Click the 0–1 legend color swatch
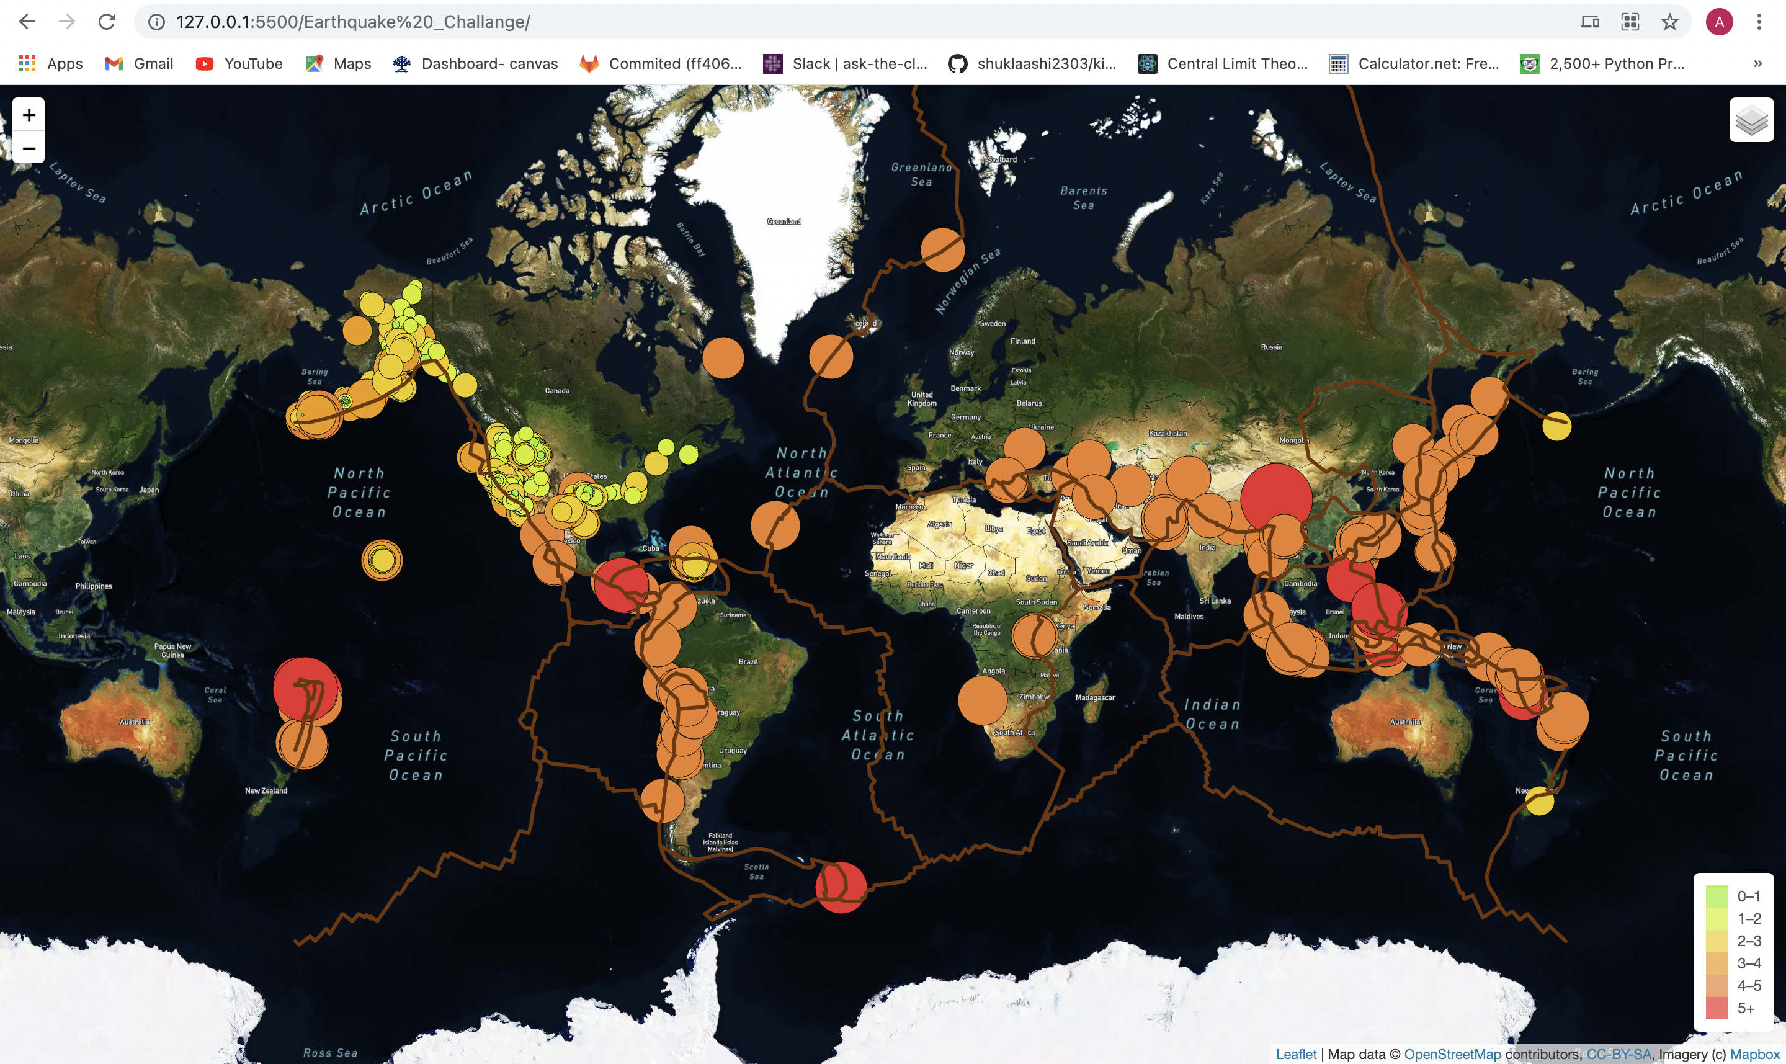This screenshot has height=1064, width=1786. tap(1717, 896)
